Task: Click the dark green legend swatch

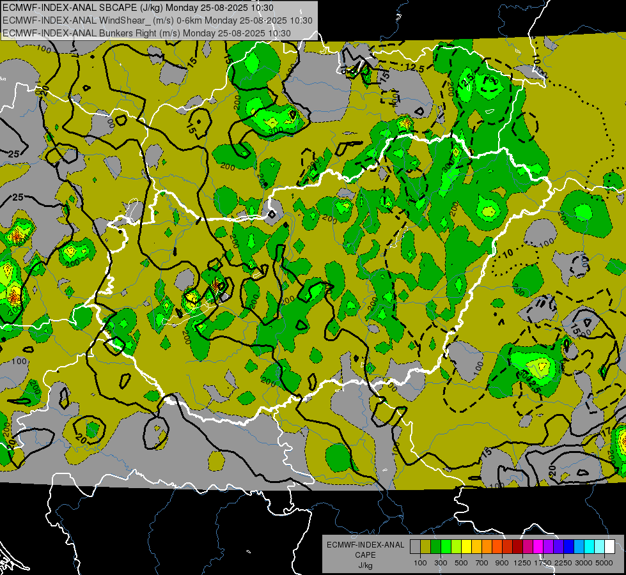Action: 435,546
